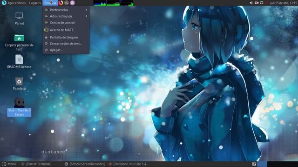Launch the terminal from the top panel icon
The image size is (298, 167).
coord(66,3)
